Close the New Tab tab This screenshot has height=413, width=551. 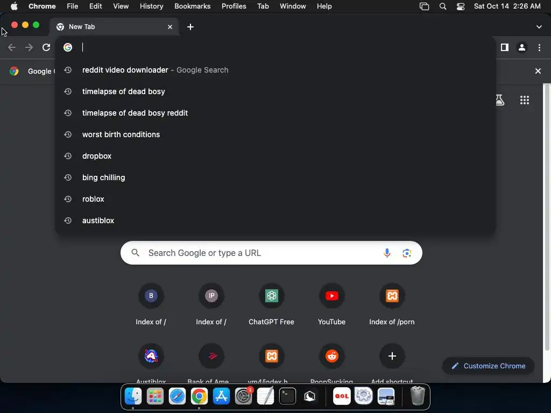coord(170,27)
